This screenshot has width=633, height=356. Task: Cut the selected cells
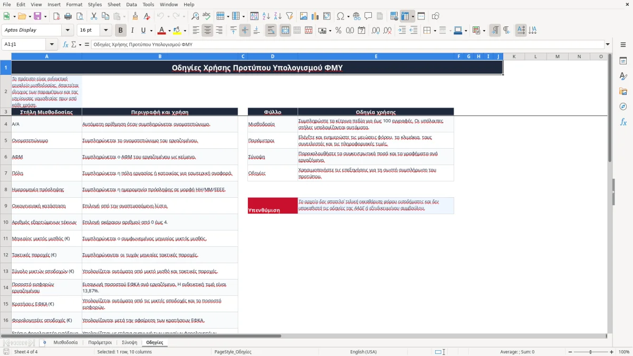[93, 16]
